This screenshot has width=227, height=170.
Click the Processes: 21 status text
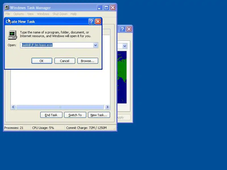point(14,128)
